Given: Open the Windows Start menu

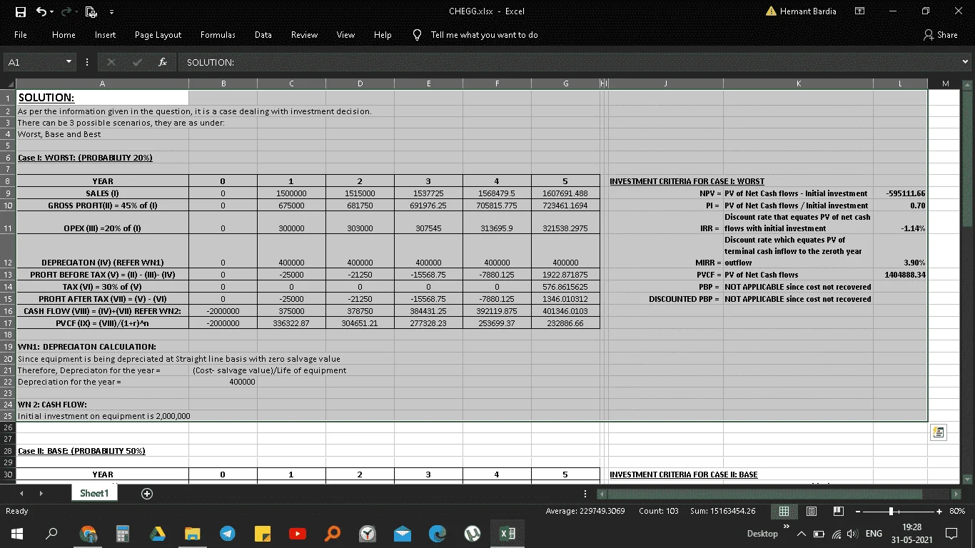Looking at the screenshot, I should [17, 534].
